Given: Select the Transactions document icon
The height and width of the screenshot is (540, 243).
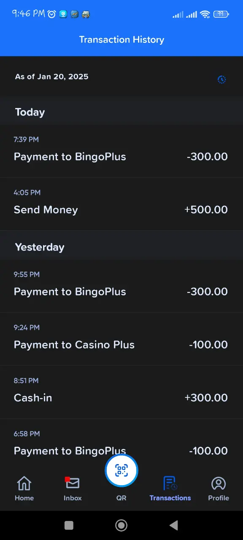Looking at the screenshot, I should (x=170, y=483).
